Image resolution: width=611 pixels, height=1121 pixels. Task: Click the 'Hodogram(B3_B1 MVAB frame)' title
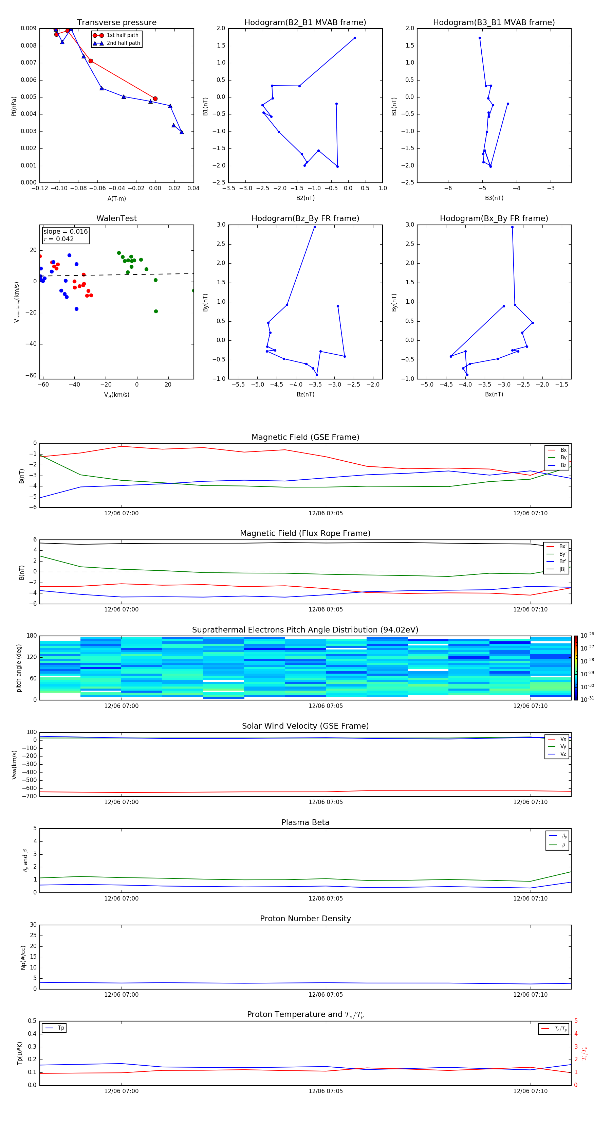494,23
